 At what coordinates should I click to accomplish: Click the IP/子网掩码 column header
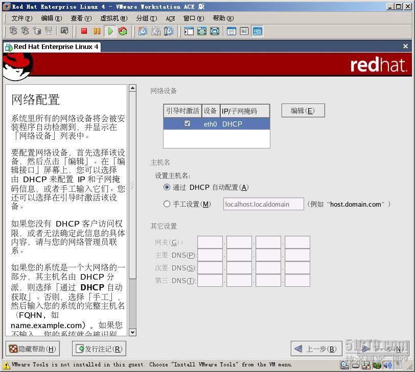click(x=245, y=111)
